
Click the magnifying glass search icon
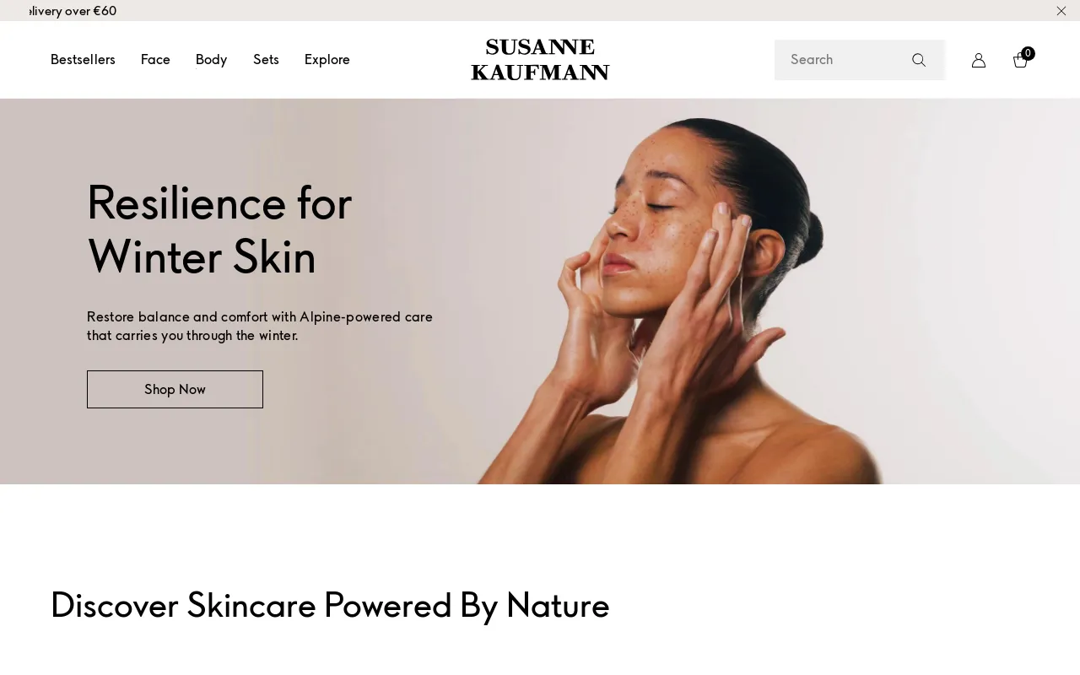pos(919,60)
